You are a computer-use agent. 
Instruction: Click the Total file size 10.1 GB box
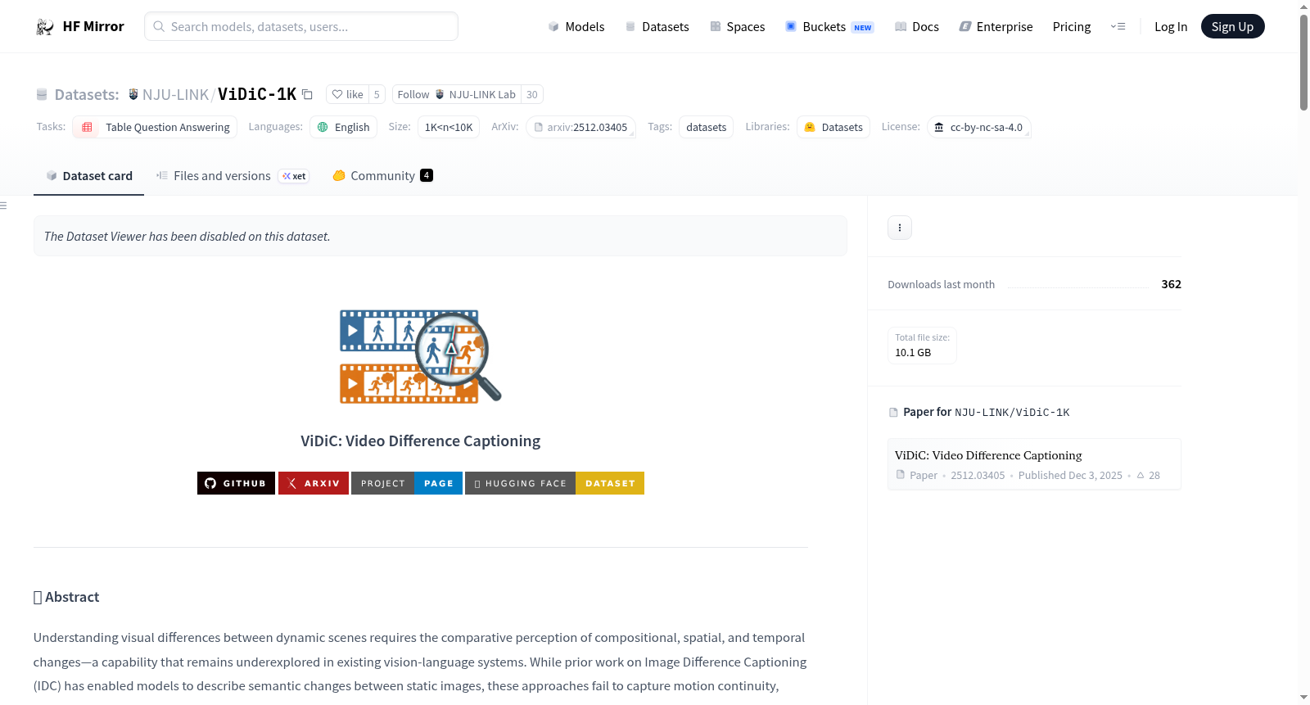pos(923,346)
